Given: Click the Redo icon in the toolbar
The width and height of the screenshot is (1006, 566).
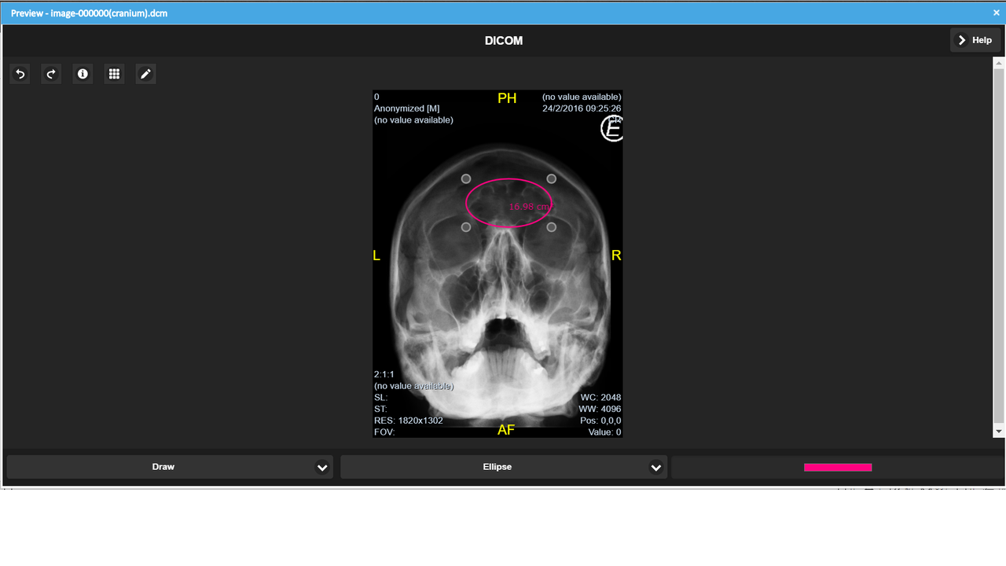Looking at the screenshot, I should coord(51,73).
